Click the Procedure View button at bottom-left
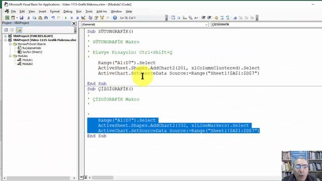322x181 pixels. 82,177
